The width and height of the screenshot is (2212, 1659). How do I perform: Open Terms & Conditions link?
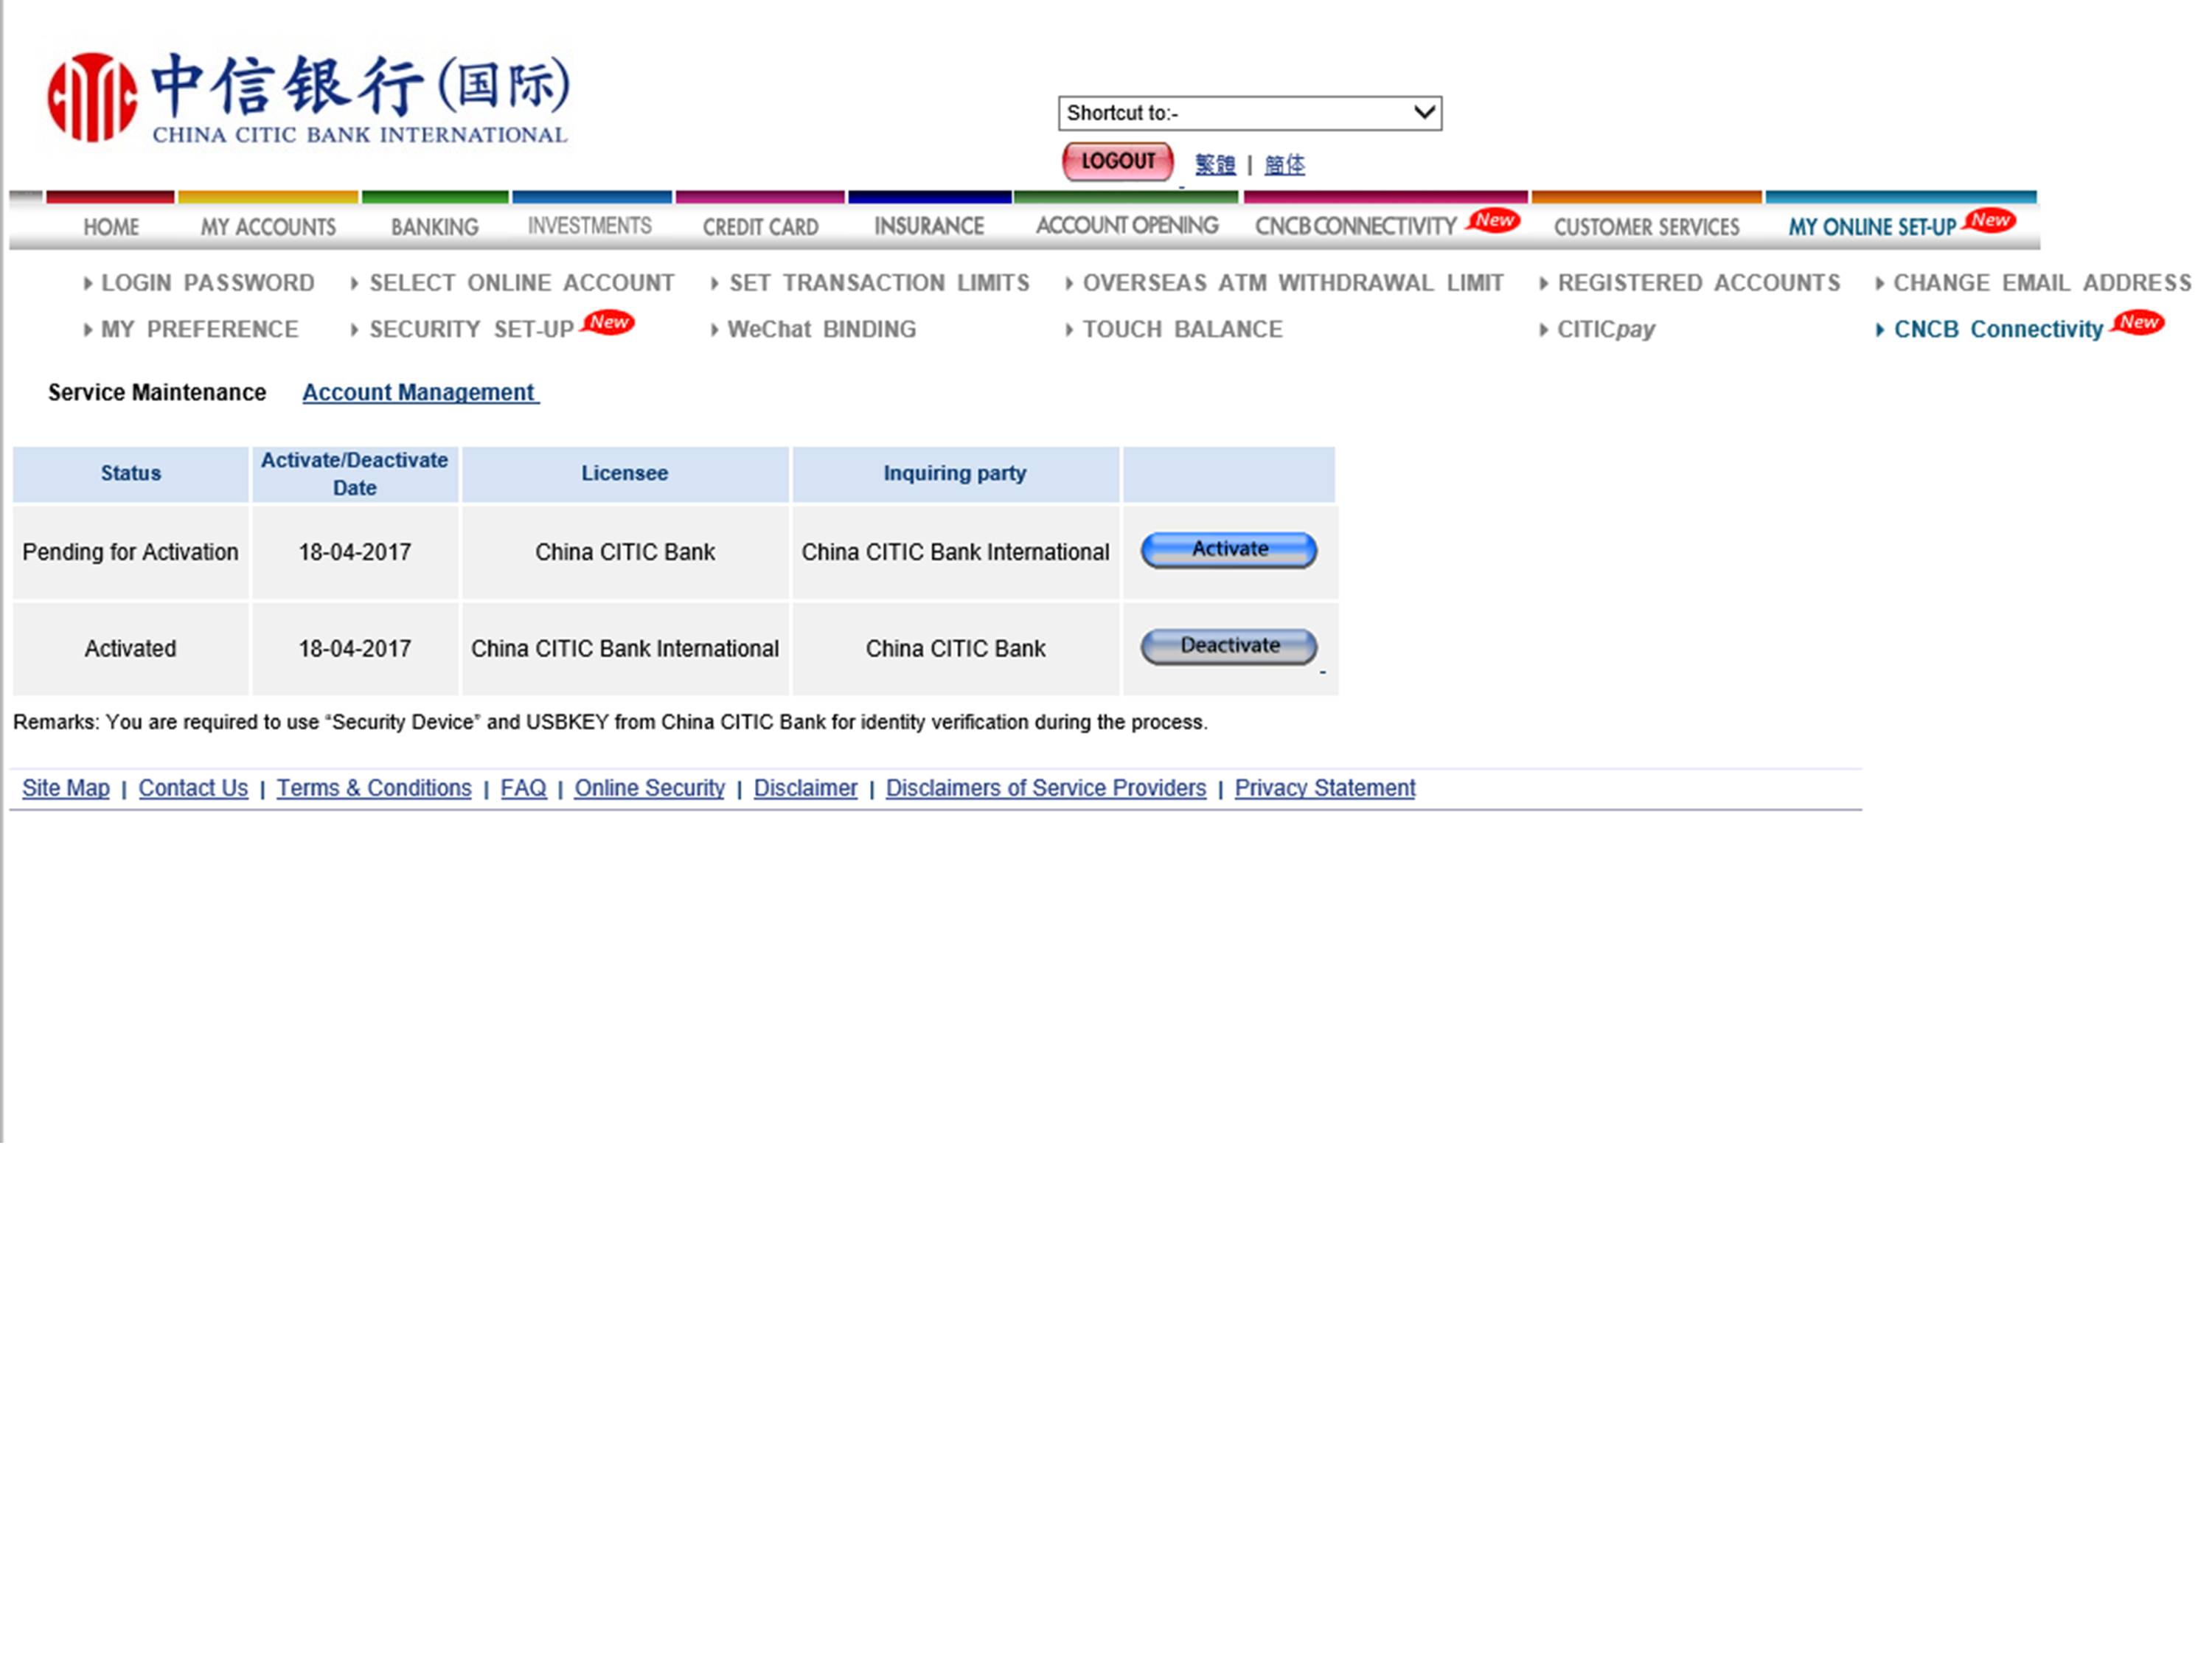click(x=374, y=788)
